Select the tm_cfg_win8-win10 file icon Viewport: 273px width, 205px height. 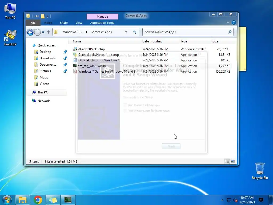pos(75,66)
